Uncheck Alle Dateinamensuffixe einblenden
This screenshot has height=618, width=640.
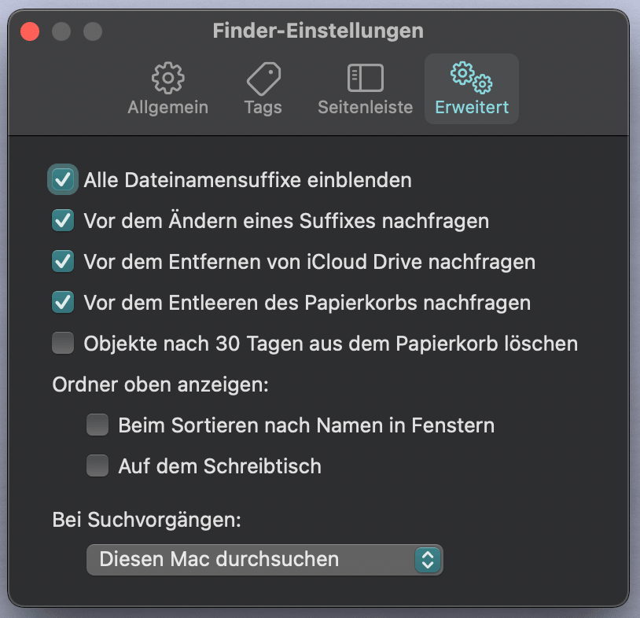(x=63, y=179)
